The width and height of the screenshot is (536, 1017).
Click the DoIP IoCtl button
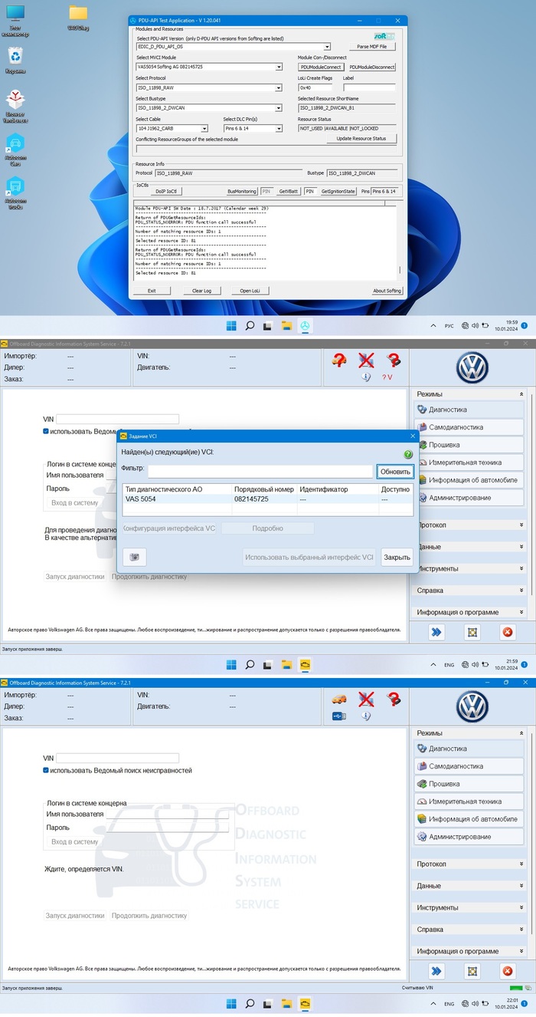pos(166,191)
